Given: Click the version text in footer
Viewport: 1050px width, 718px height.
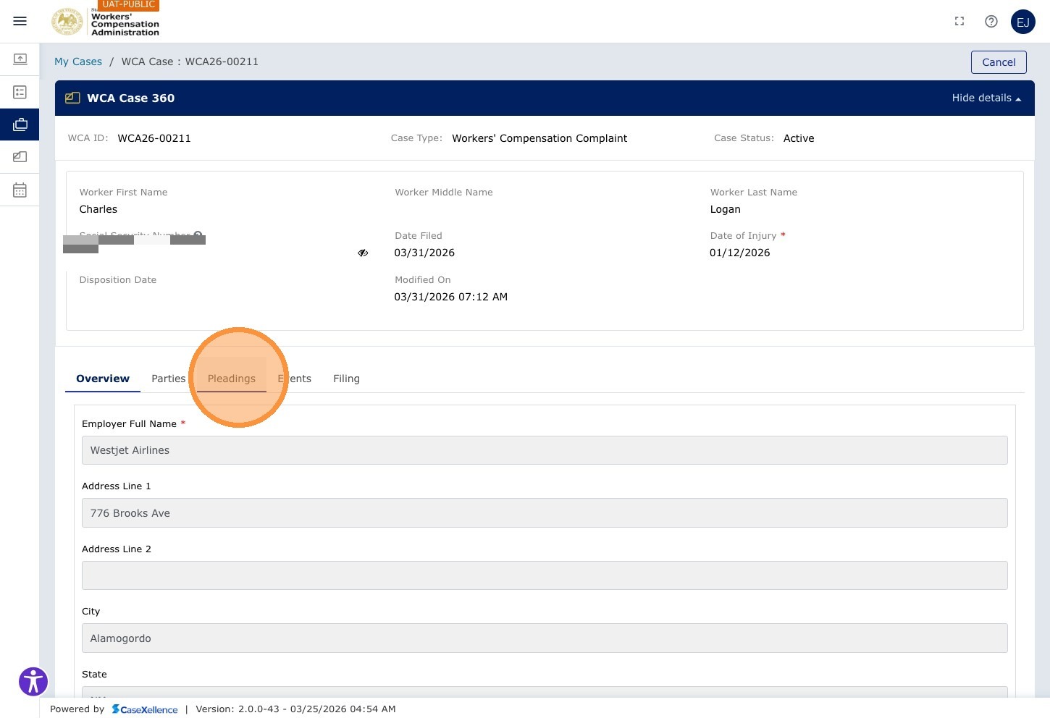Looking at the screenshot, I should 295,709.
